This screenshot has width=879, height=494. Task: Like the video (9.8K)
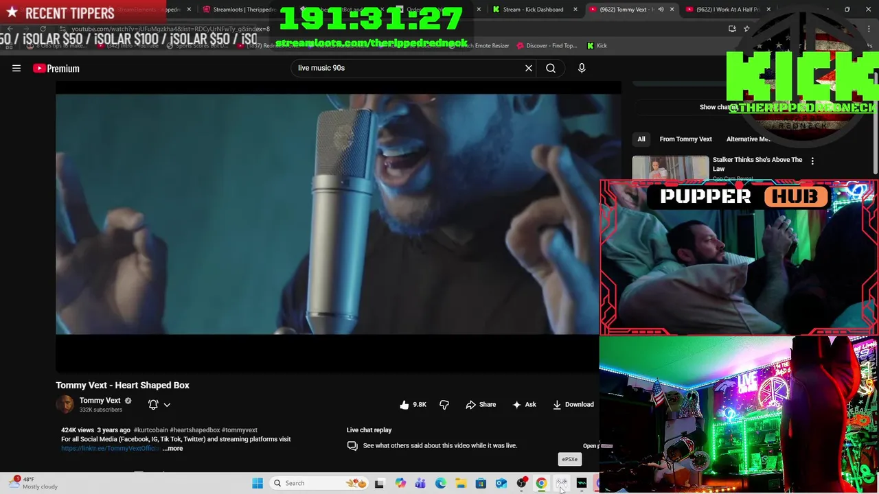(413, 404)
